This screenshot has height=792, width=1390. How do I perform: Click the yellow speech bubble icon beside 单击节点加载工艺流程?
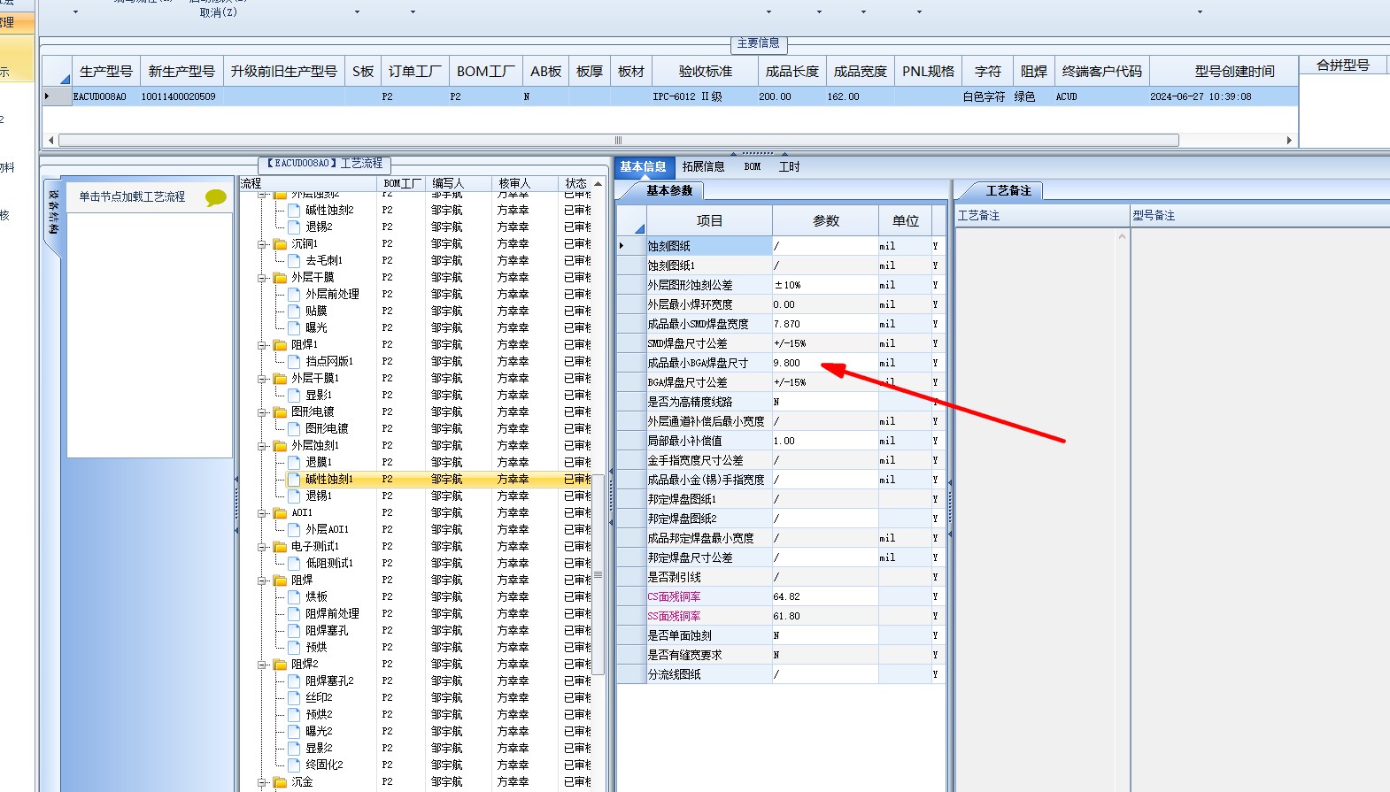coord(215,197)
